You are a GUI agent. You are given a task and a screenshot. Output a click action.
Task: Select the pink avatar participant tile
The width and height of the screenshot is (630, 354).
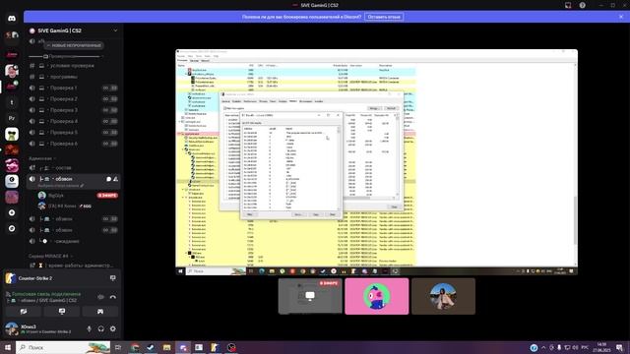point(376,296)
